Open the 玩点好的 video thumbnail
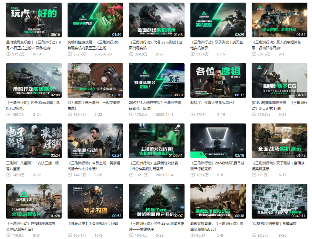This screenshot has width=312, height=239. (34, 20)
